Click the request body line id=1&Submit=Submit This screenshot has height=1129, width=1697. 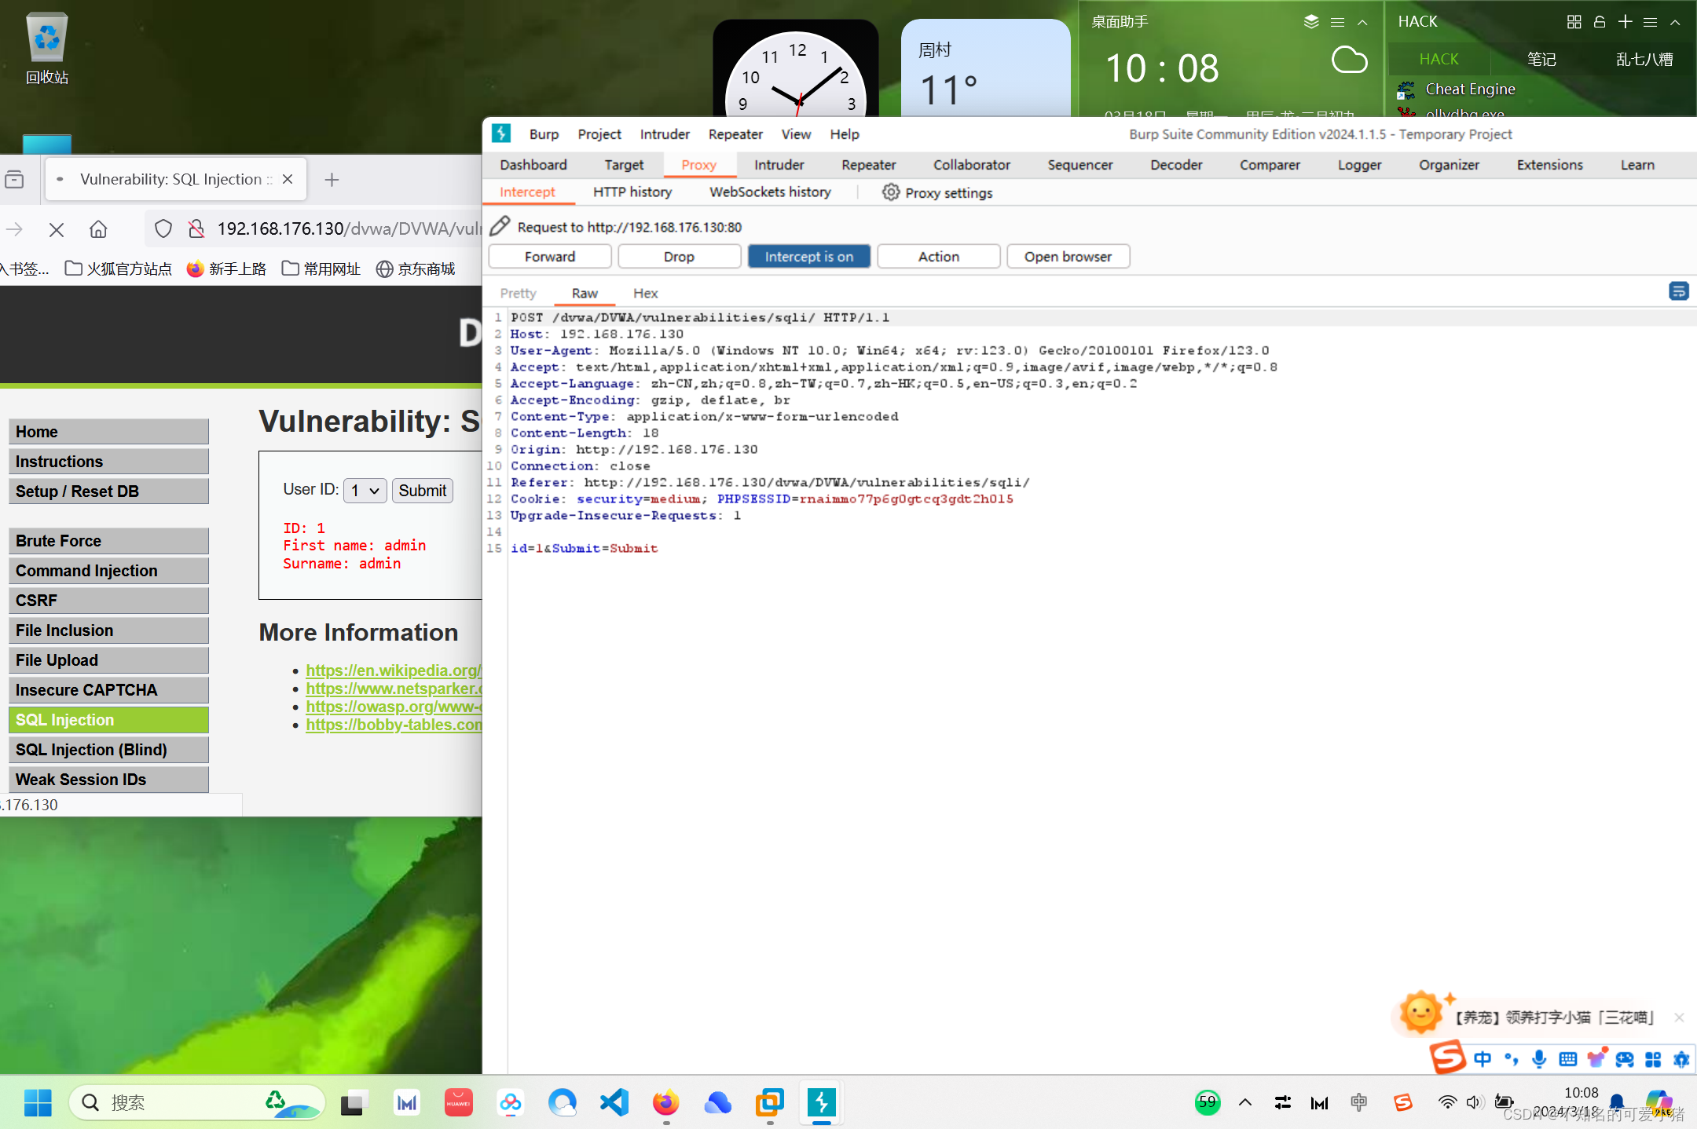(x=584, y=548)
